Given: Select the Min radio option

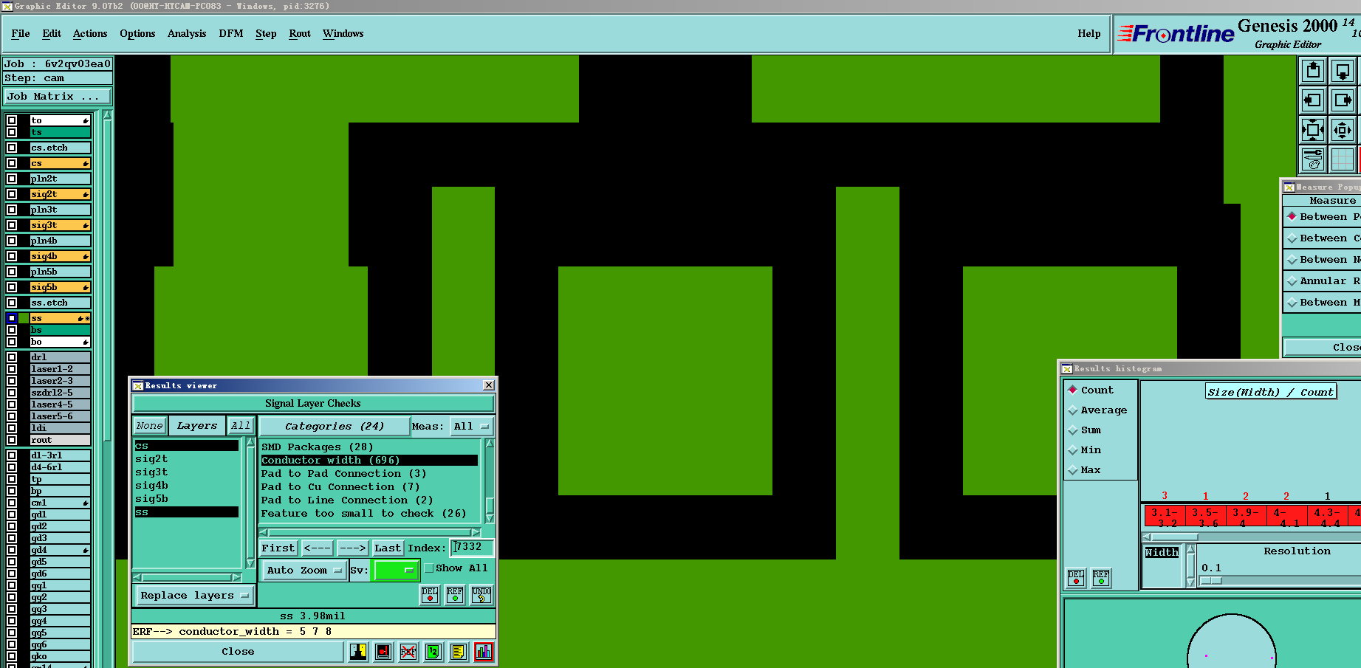Looking at the screenshot, I should click(1073, 450).
